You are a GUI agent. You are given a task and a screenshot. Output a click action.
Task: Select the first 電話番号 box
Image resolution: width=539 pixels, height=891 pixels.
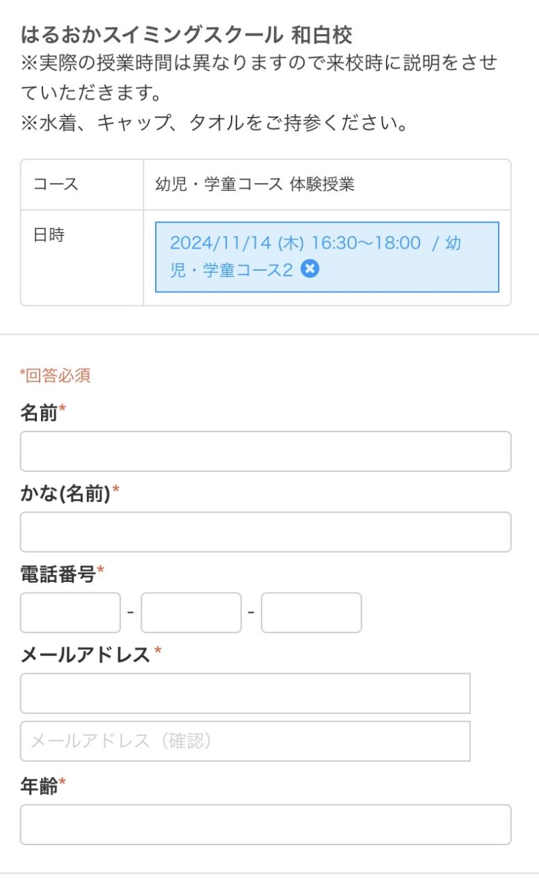[70, 613]
